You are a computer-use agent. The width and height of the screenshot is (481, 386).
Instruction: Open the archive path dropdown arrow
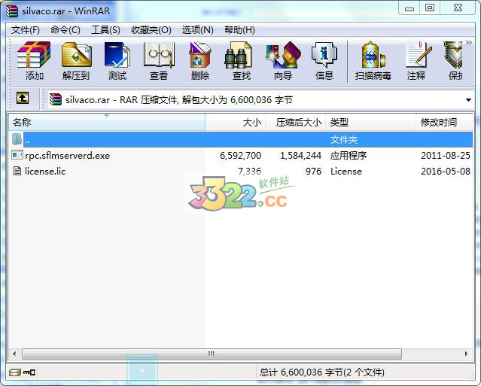(x=468, y=100)
